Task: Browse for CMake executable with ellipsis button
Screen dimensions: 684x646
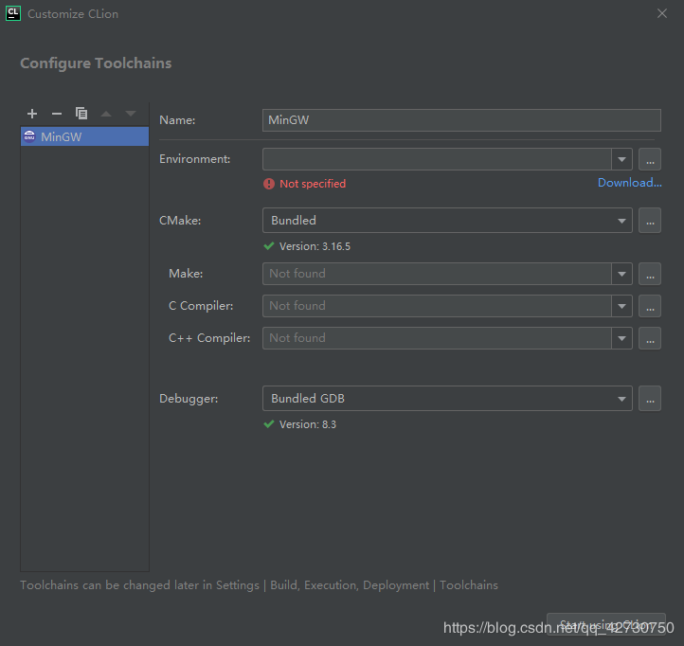Action: point(649,221)
